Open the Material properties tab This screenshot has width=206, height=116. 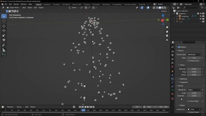(x=173, y=94)
